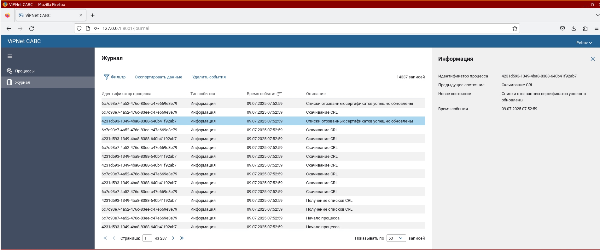Click the page number input field
This screenshot has height=250, width=600.
click(147, 238)
